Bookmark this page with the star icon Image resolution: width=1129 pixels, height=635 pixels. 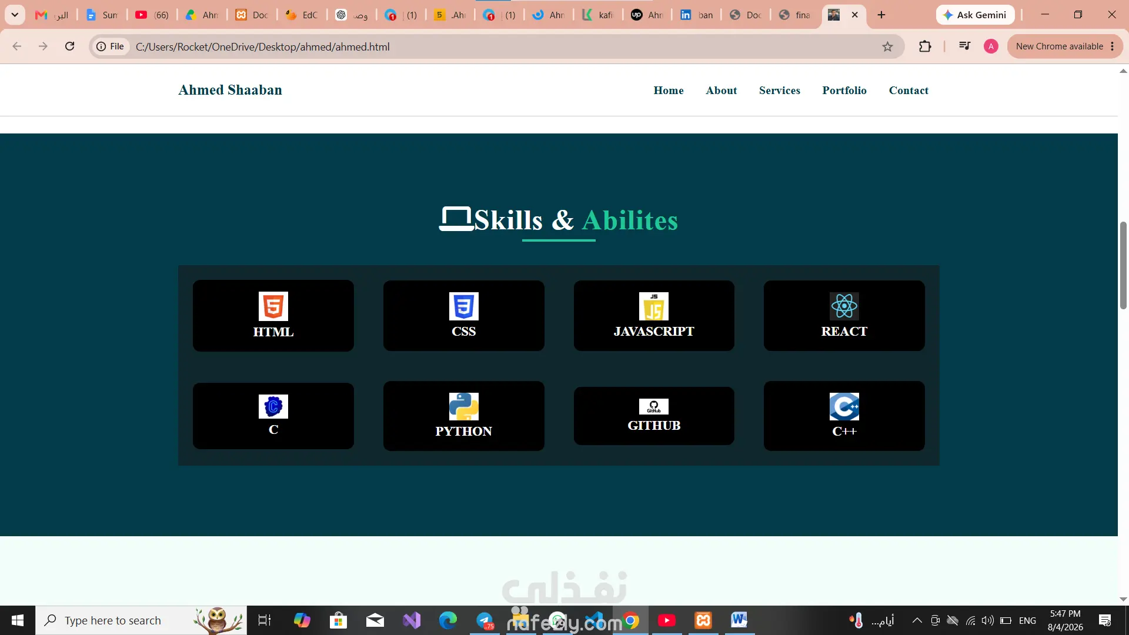pyautogui.click(x=887, y=46)
